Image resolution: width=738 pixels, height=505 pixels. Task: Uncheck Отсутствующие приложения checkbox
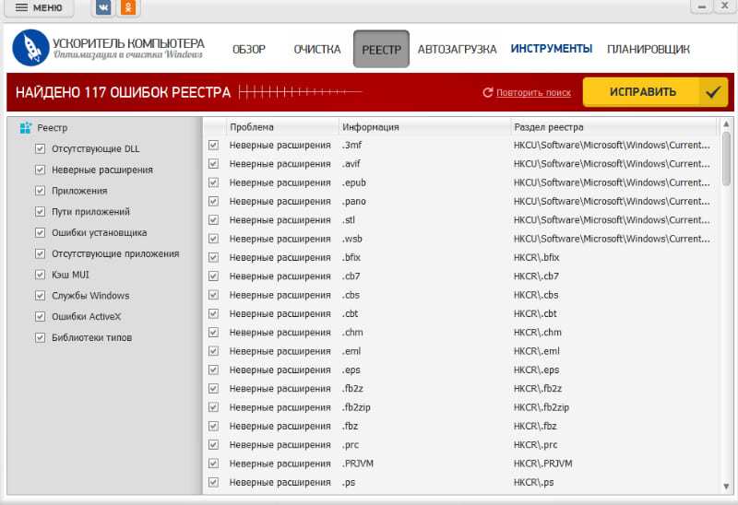coord(40,254)
